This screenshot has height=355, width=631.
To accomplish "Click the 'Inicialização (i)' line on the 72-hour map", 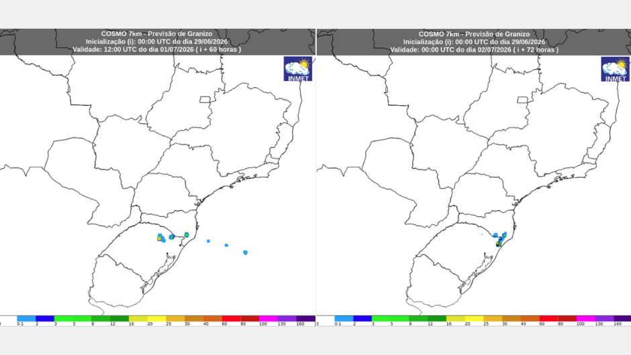I will pos(474,42).
